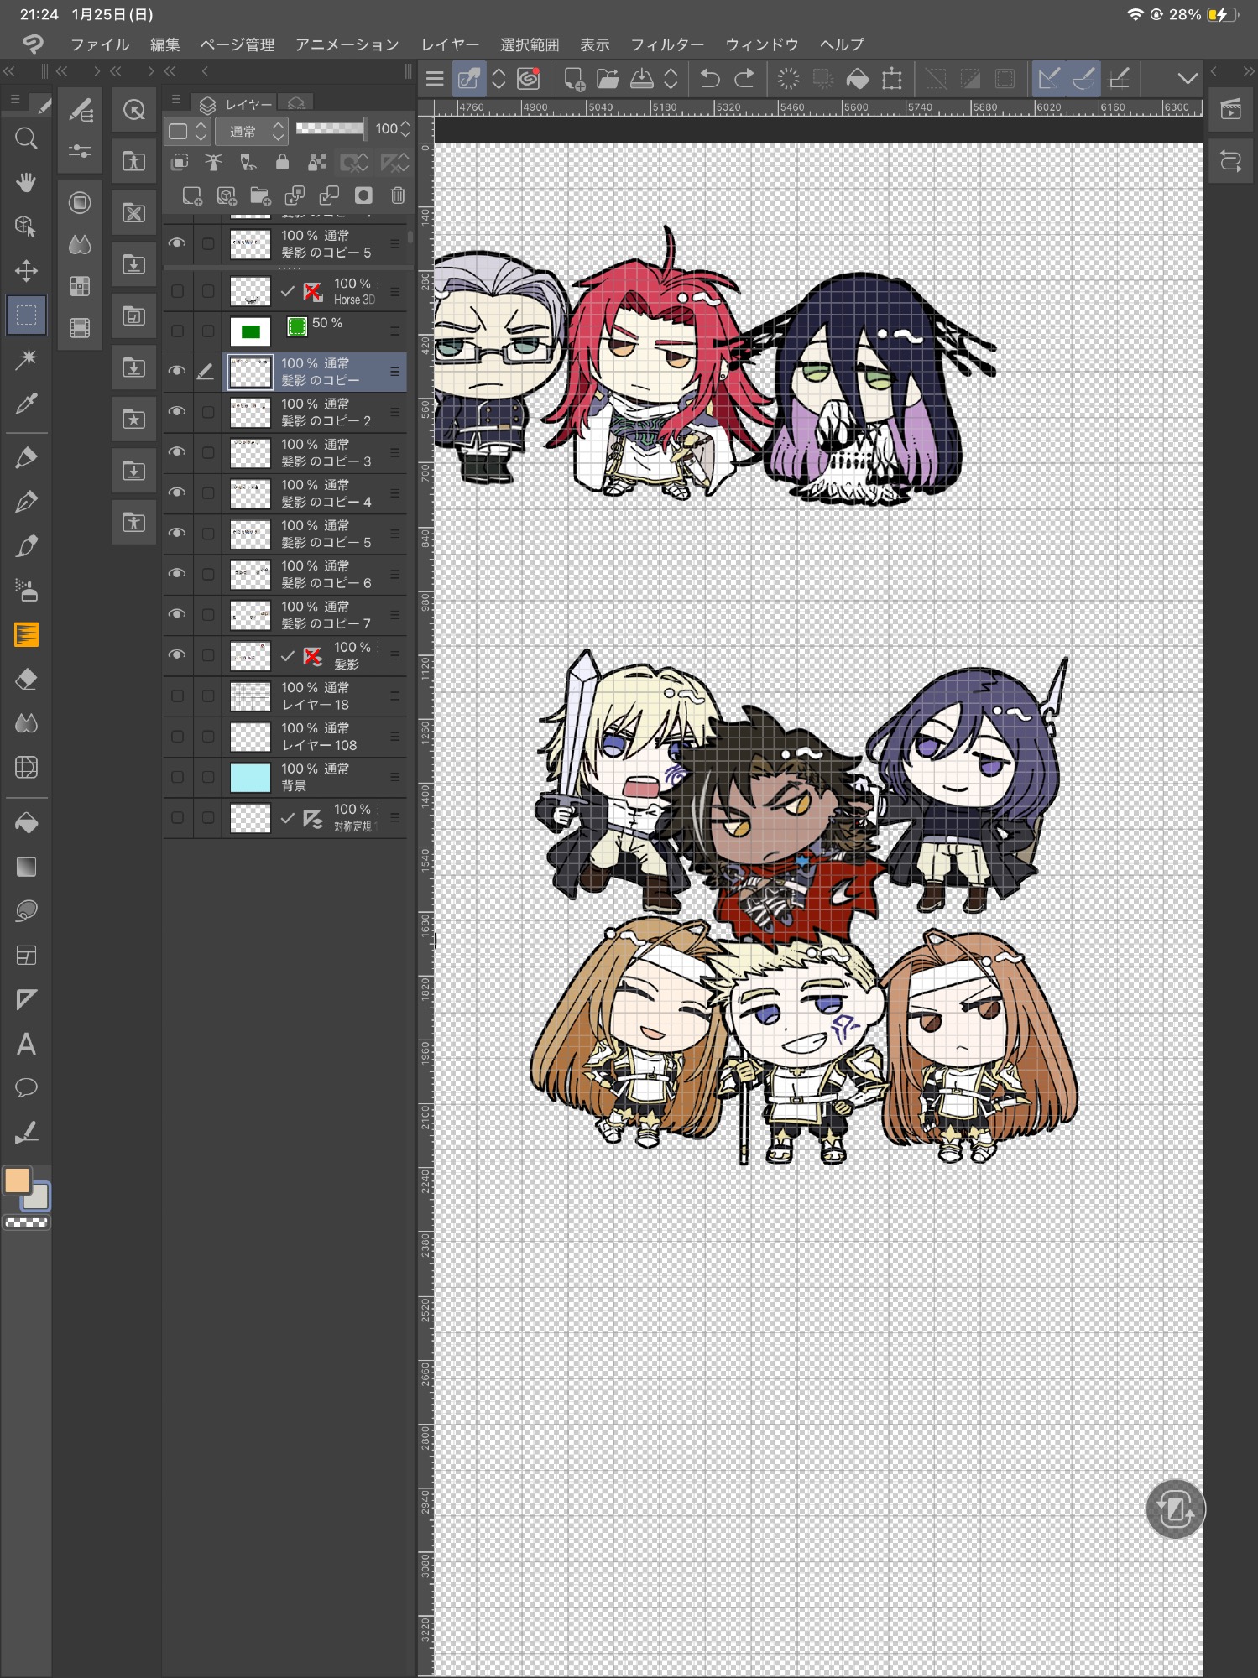1258x1678 pixels.
Task: Select the Hand move tool
Action: (26, 182)
